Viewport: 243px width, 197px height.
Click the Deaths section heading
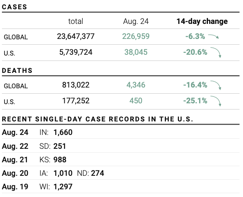tap(17, 71)
